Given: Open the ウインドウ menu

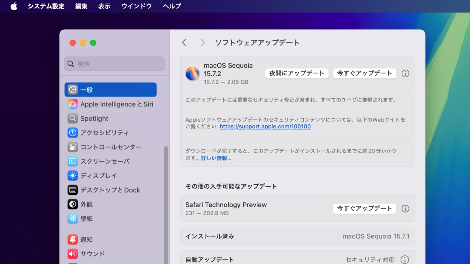Looking at the screenshot, I should click(137, 6).
